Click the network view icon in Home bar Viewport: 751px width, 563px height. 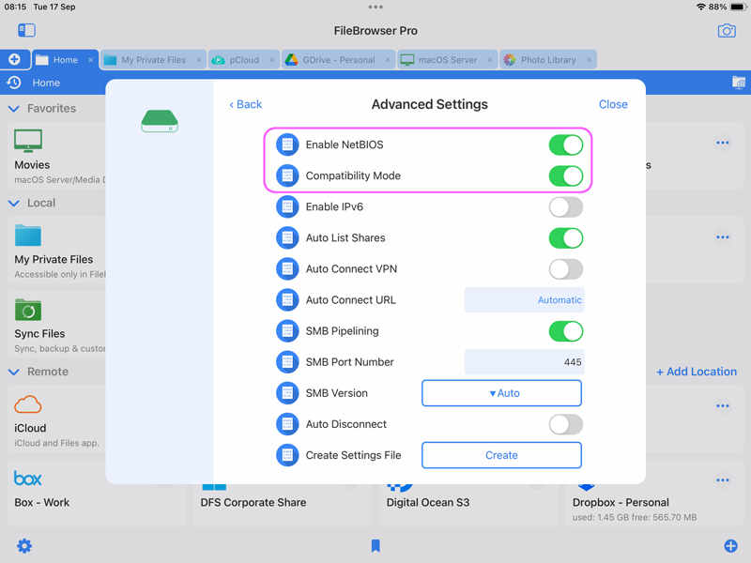(738, 83)
